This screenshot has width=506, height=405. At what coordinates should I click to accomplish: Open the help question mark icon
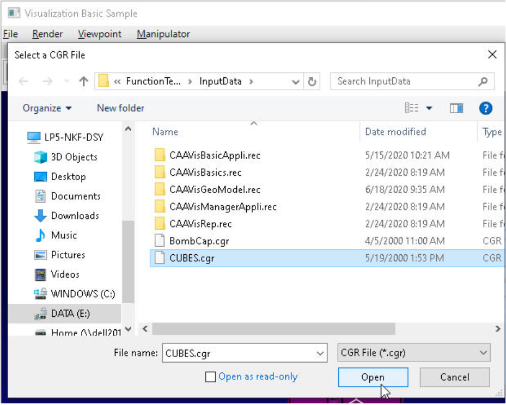click(x=486, y=108)
